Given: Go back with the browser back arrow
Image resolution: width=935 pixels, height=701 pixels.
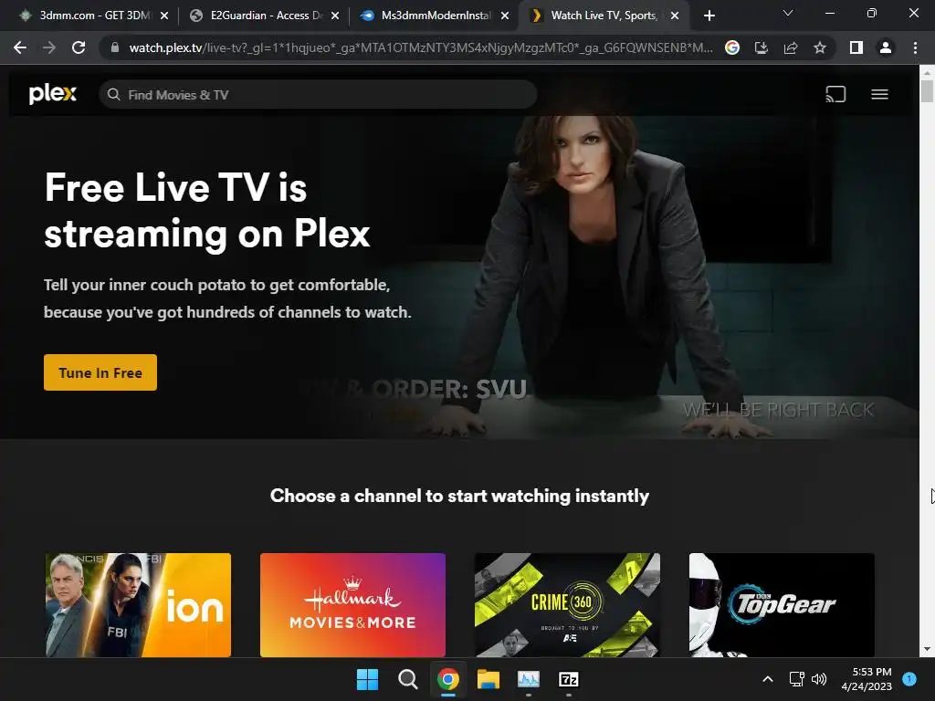Looking at the screenshot, I should [x=20, y=47].
